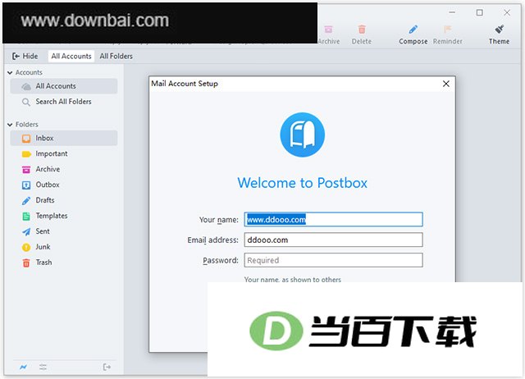
Task: Click the Email address input field
Action: pos(334,240)
